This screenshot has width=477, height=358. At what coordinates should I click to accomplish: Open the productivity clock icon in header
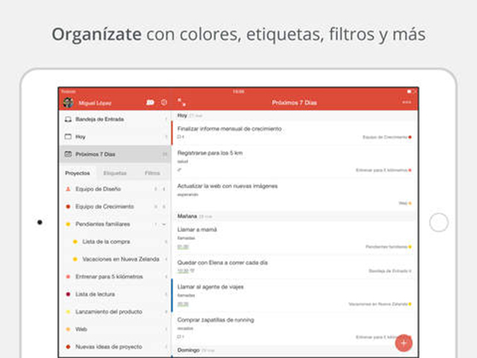click(164, 103)
